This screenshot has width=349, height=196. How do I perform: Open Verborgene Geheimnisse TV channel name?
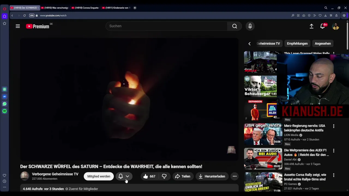click(x=55, y=174)
